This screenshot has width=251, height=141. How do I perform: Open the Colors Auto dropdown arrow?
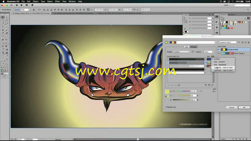coord(213,52)
